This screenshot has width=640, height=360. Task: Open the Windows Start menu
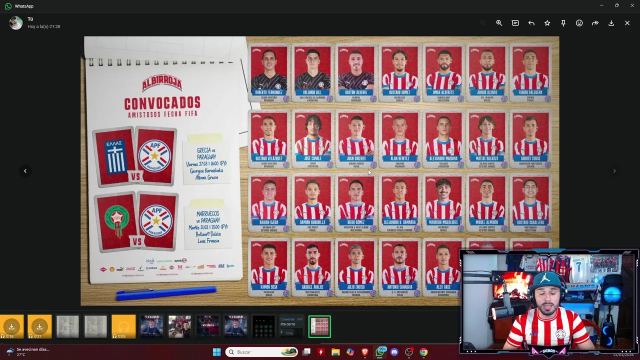click(216, 352)
